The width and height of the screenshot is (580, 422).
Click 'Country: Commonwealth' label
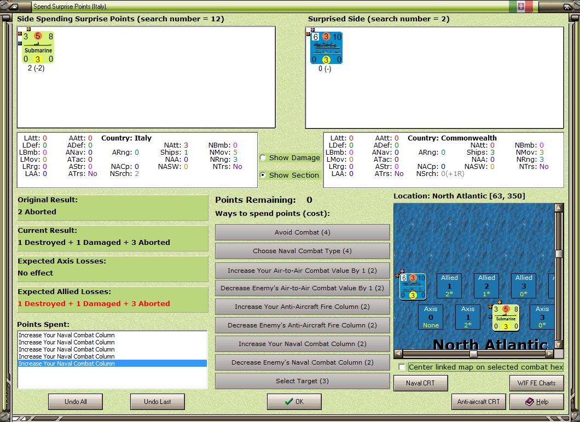click(452, 138)
